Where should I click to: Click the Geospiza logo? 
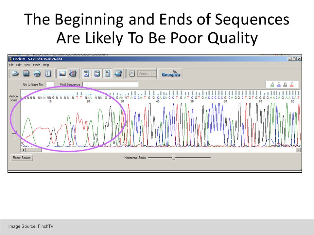(x=171, y=74)
